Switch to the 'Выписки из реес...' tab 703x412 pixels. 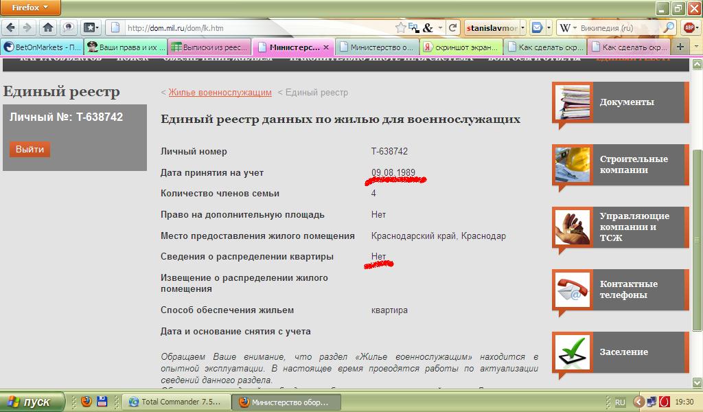[208, 47]
